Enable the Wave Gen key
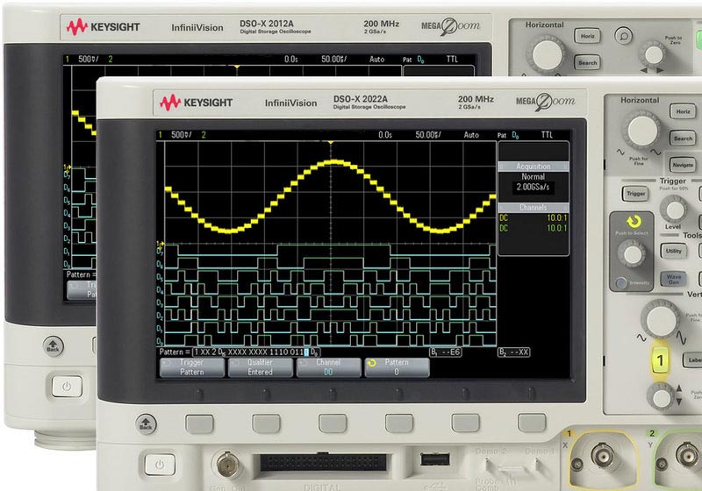 674,279
